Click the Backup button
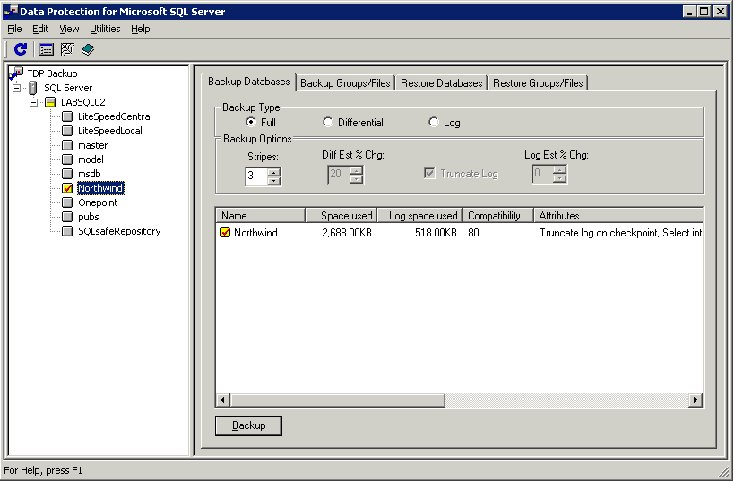Screen dimensions: 735x481 (x=248, y=425)
